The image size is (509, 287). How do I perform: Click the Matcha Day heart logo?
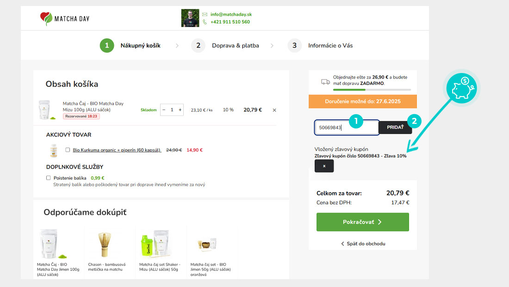47,18
